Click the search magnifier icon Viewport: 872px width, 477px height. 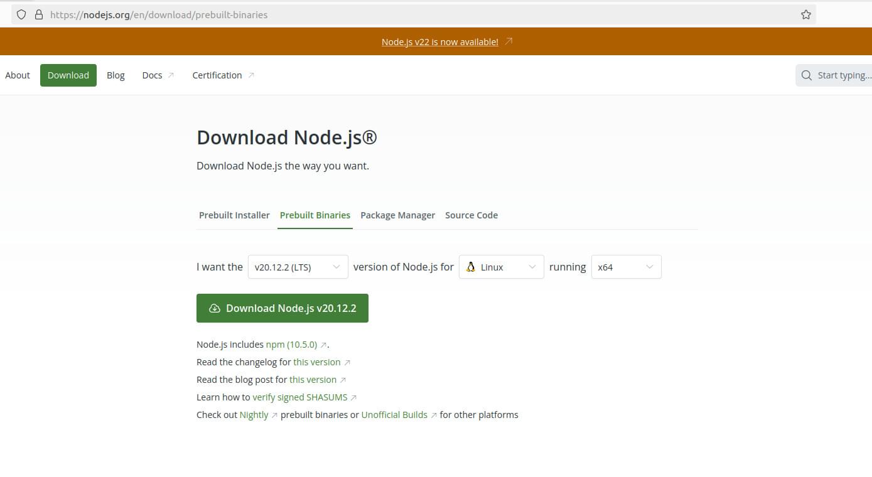pyautogui.click(x=807, y=75)
